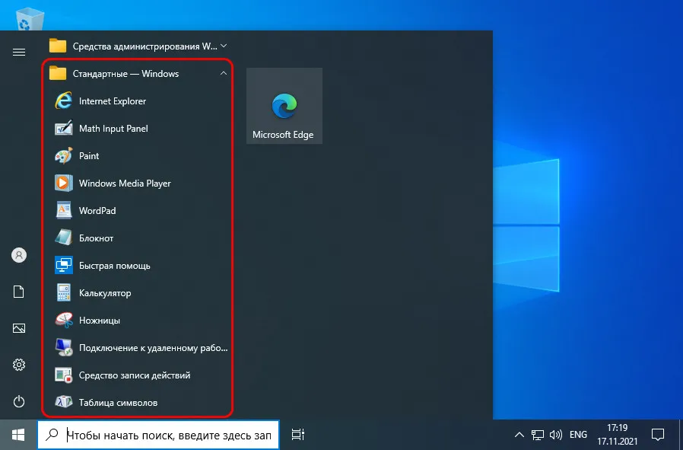Select the "WordPad" label
Image resolution: width=683 pixels, height=450 pixels.
point(97,211)
